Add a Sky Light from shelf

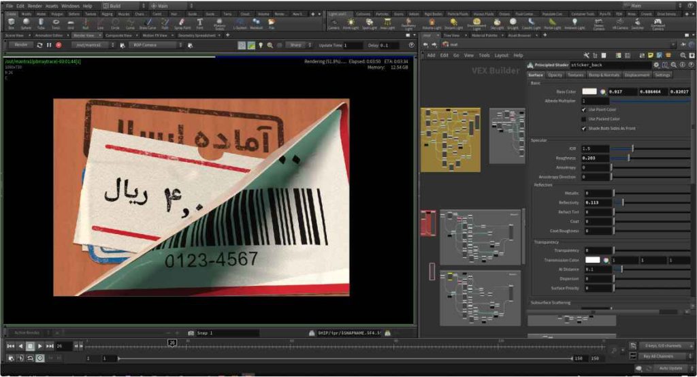click(496, 24)
